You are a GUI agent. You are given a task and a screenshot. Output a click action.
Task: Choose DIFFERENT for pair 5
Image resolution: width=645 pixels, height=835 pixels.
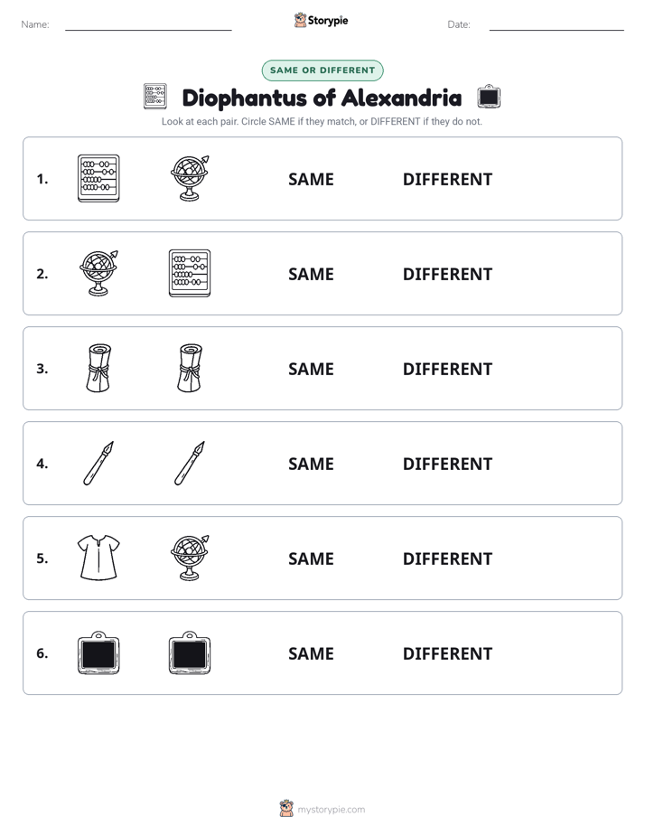tap(447, 558)
